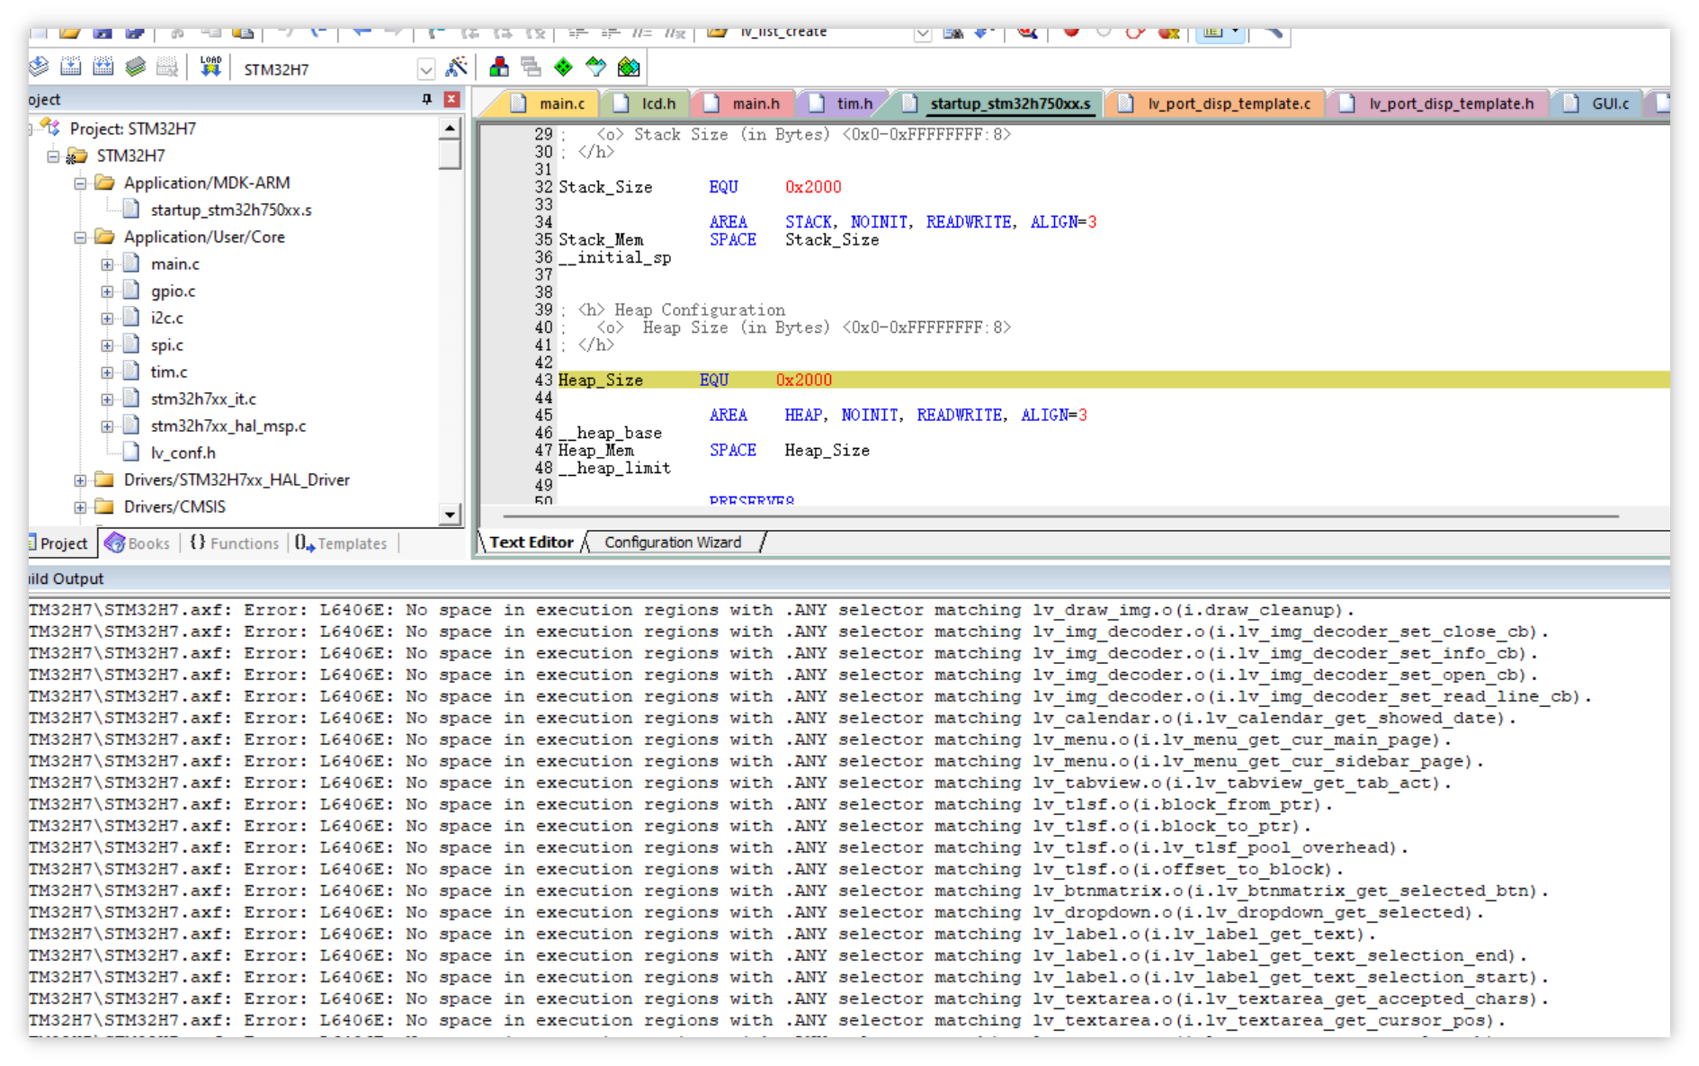Open Options for Target magic wand icon
This screenshot has height=1066, width=1699.
point(457,67)
